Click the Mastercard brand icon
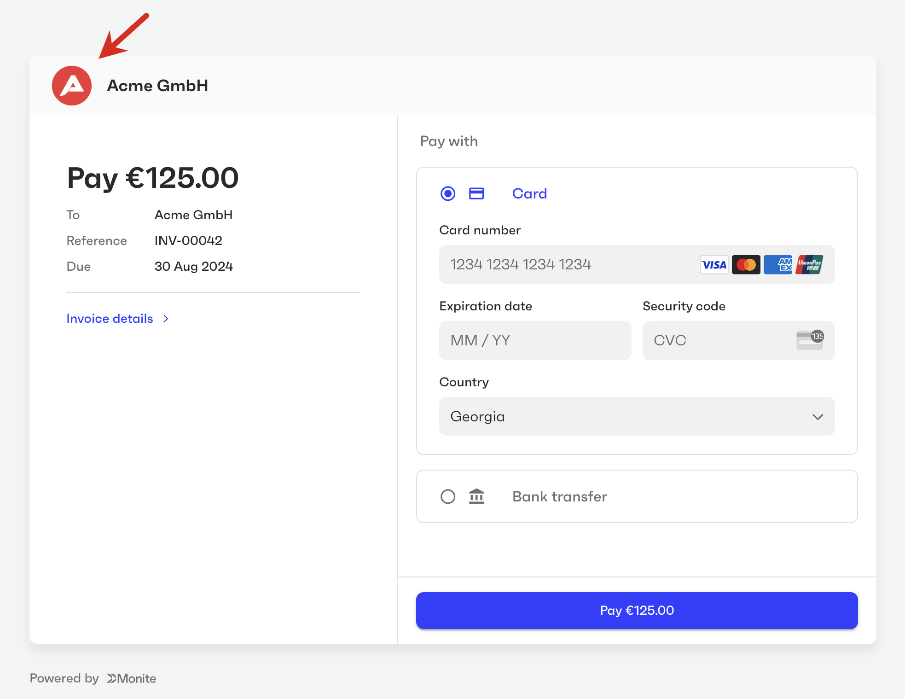The width and height of the screenshot is (905, 699). pyautogui.click(x=746, y=265)
